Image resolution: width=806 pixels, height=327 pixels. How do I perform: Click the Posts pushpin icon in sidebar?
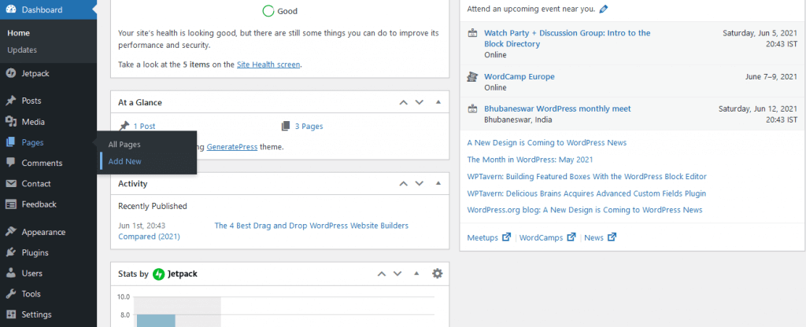click(x=10, y=101)
